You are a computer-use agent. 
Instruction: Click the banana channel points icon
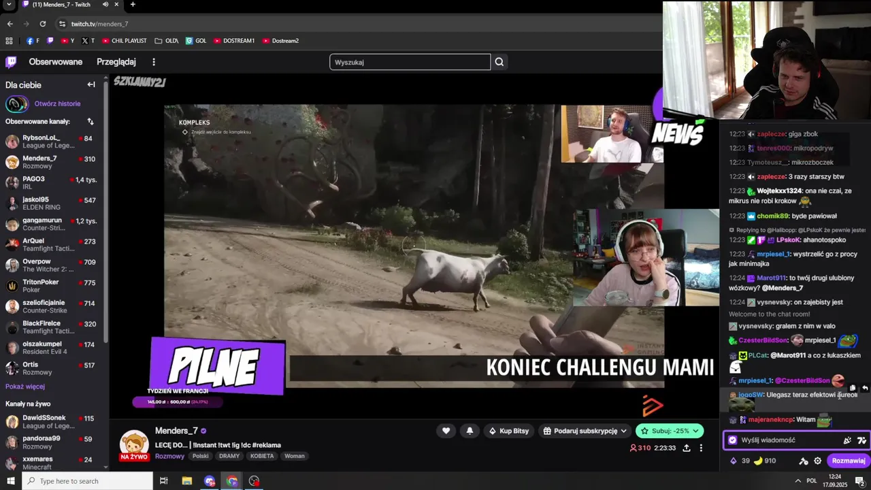tap(757, 461)
